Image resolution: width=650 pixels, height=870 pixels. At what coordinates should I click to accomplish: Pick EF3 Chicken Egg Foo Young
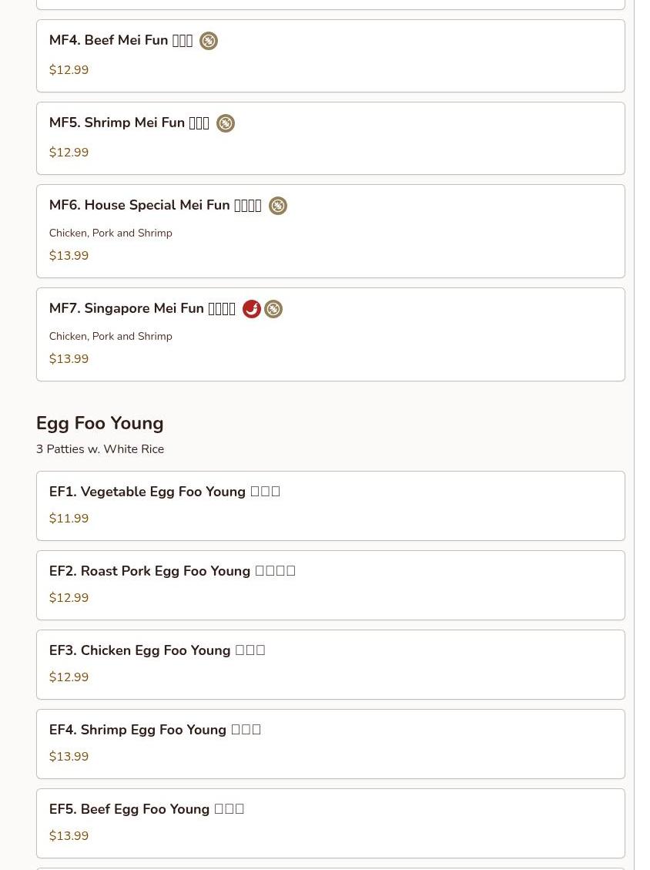pos(157,650)
